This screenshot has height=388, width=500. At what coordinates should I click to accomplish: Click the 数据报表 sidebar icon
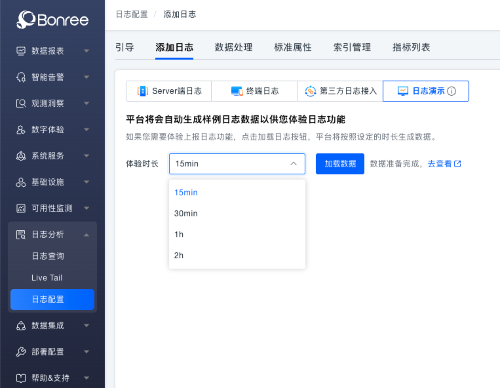tap(21, 51)
